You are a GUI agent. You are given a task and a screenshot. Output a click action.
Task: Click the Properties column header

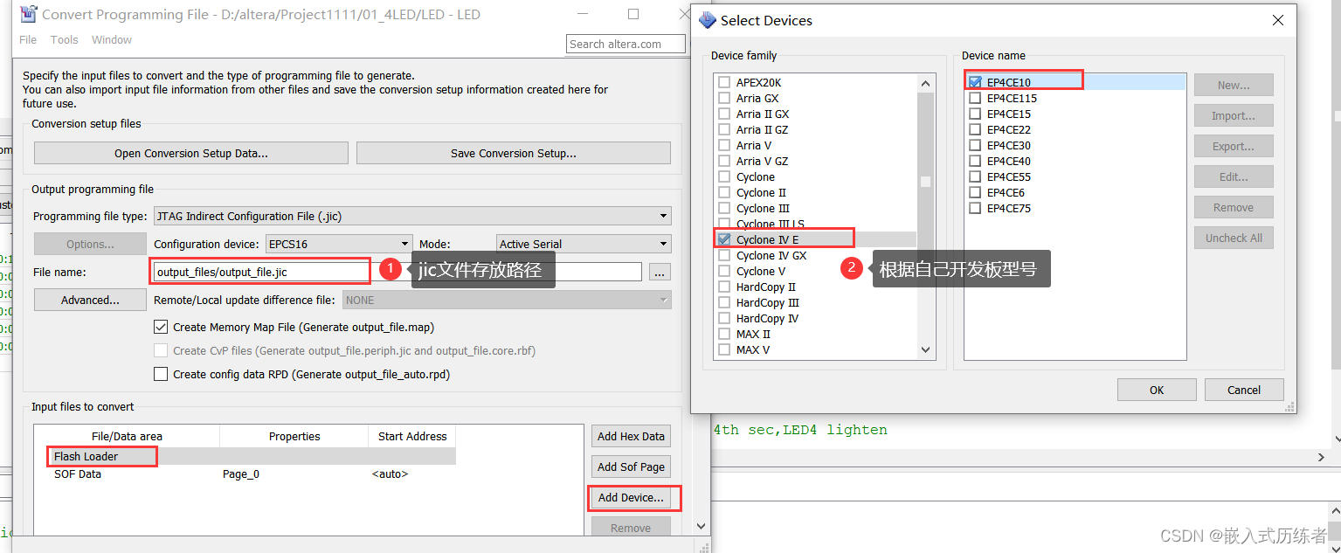[x=294, y=436]
